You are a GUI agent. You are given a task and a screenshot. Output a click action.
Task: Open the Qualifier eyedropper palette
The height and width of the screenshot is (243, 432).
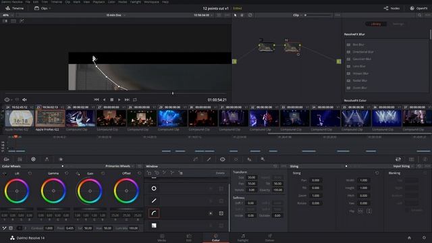pyautogui.click(x=209, y=159)
